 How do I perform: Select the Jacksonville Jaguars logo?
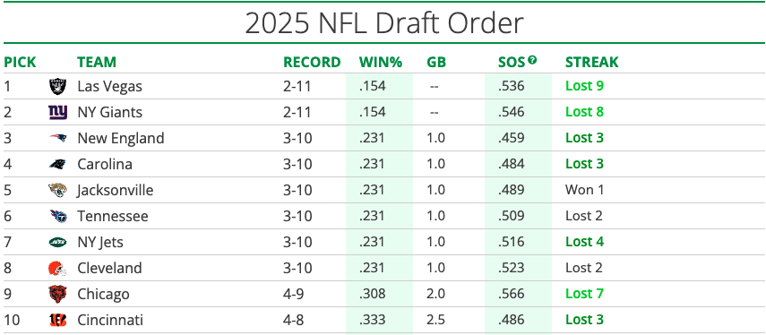(x=57, y=190)
